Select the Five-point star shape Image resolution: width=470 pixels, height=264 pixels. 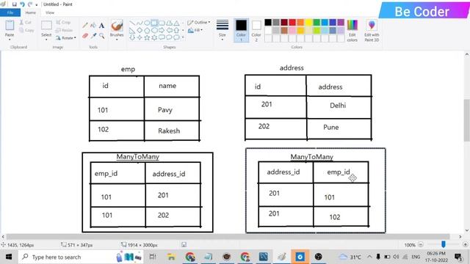click(147, 37)
